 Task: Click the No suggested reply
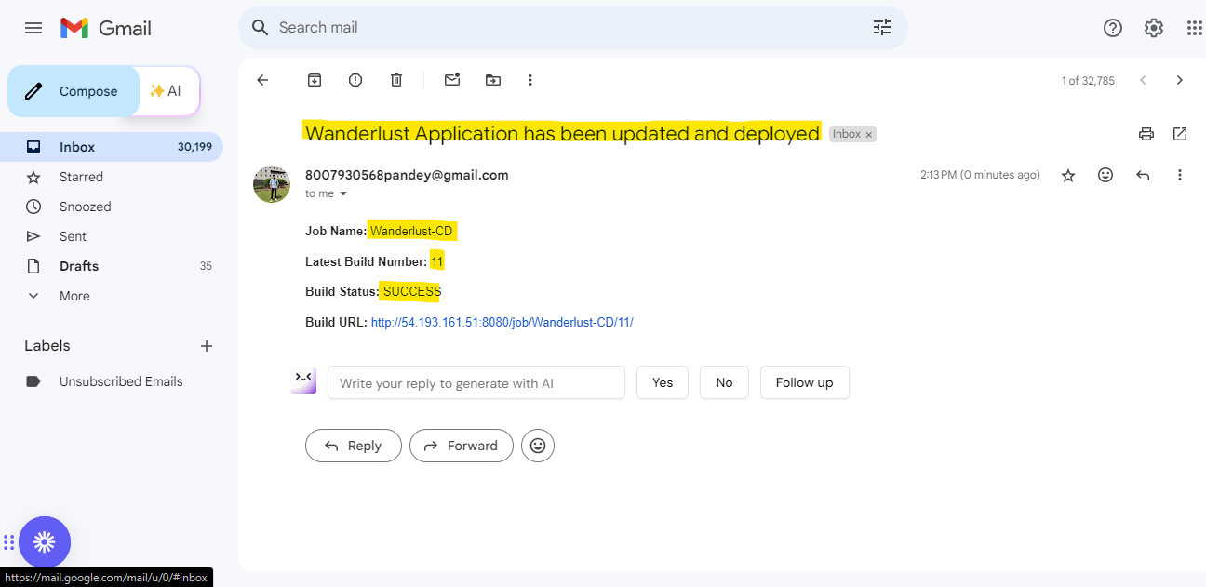click(x=724, y=382)
